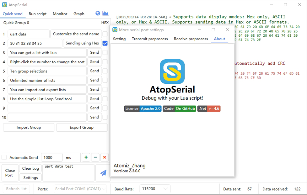Toggle HEX checkbox for row 1
Image resolution: width=307 pixels, height=195 pixels.
coord(105,34)
